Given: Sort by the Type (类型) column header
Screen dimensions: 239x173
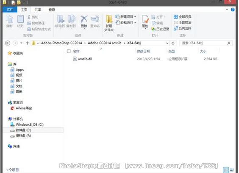Looking at the screenshot, I should [x=172, y=51].
